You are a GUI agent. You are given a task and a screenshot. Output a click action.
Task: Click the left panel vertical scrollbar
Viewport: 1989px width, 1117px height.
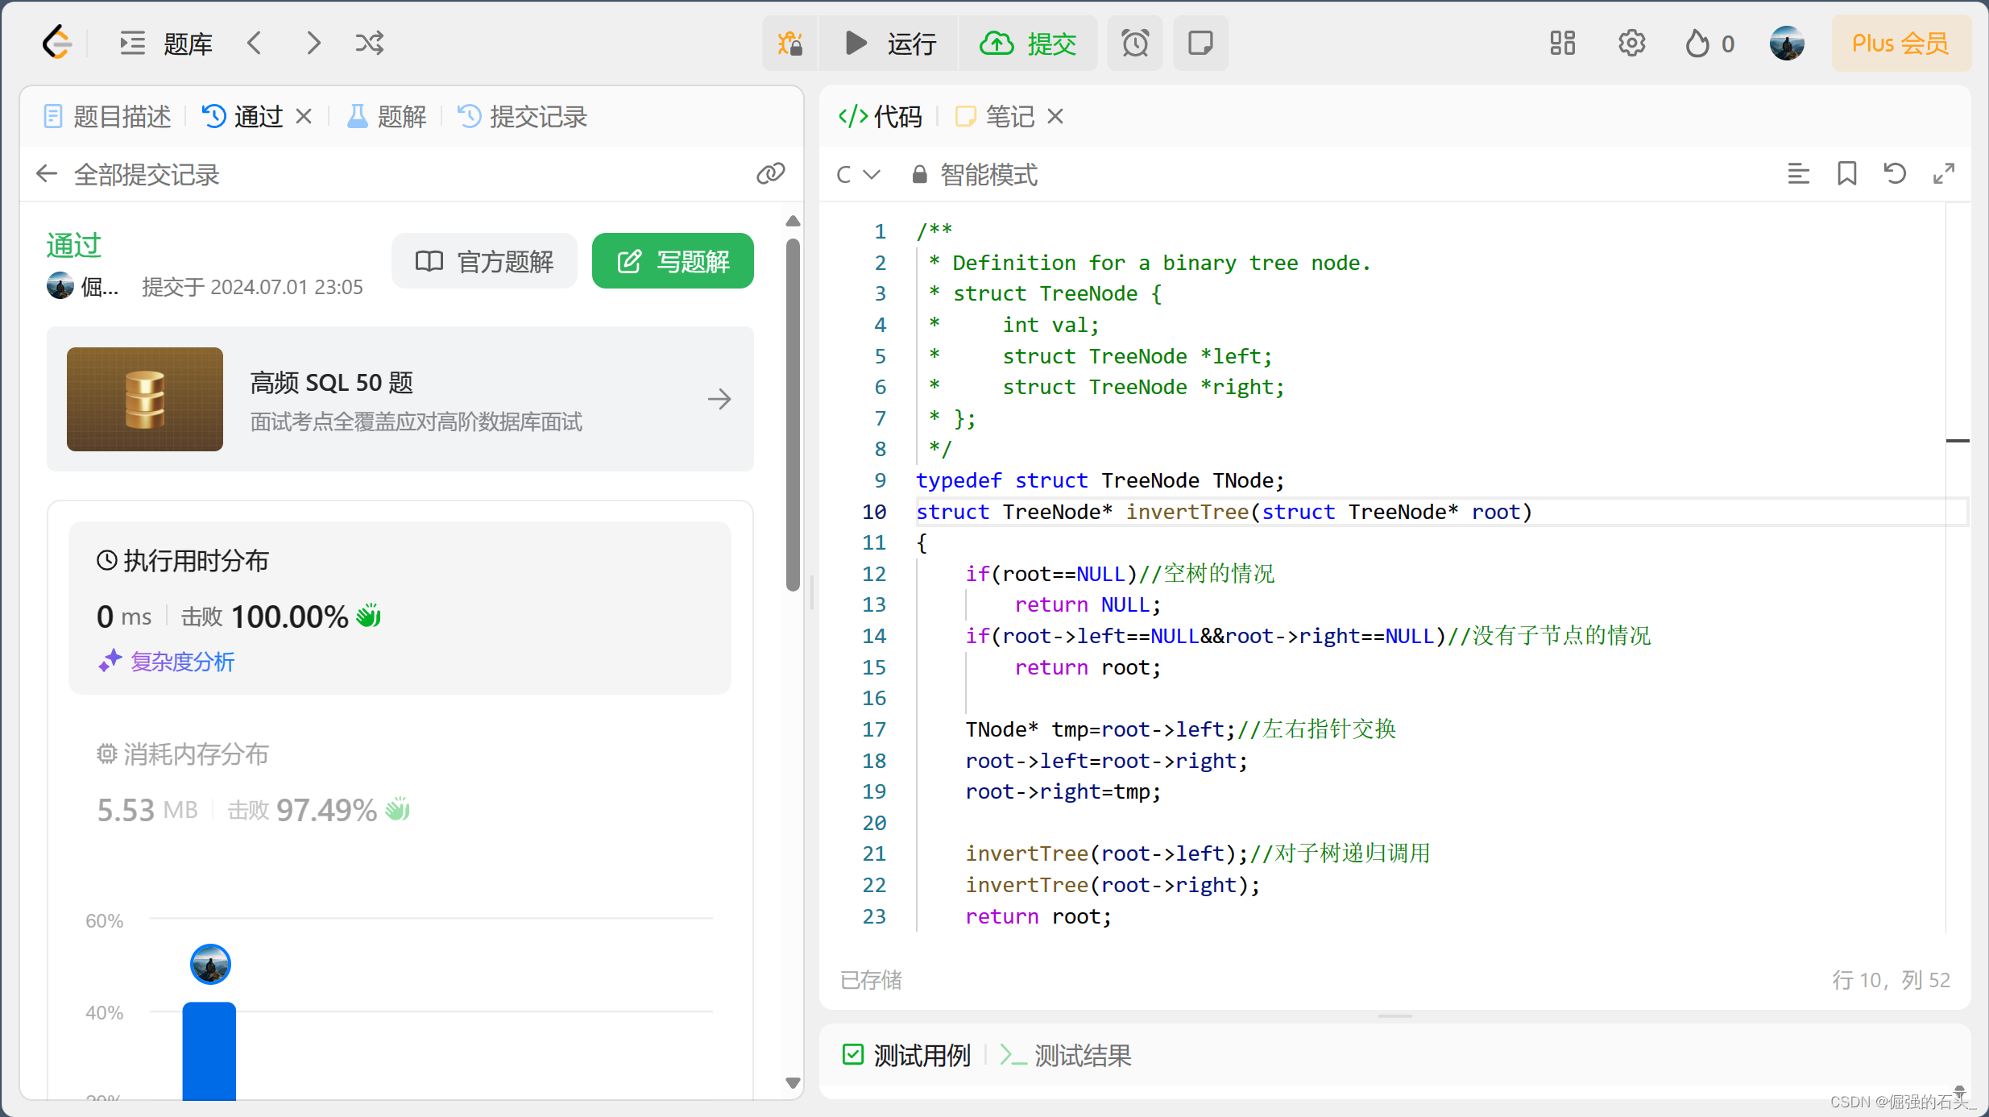tap(793, 415)
